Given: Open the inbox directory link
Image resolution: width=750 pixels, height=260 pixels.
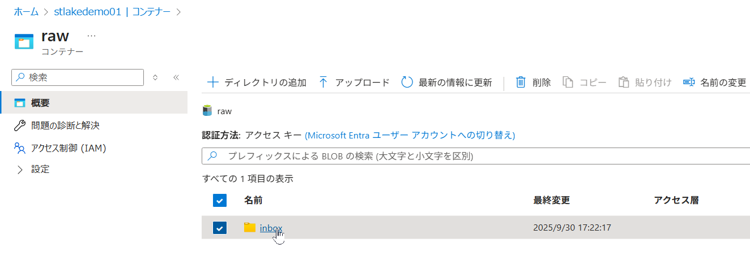Looking at the screenshot, I should click(271, 228).
